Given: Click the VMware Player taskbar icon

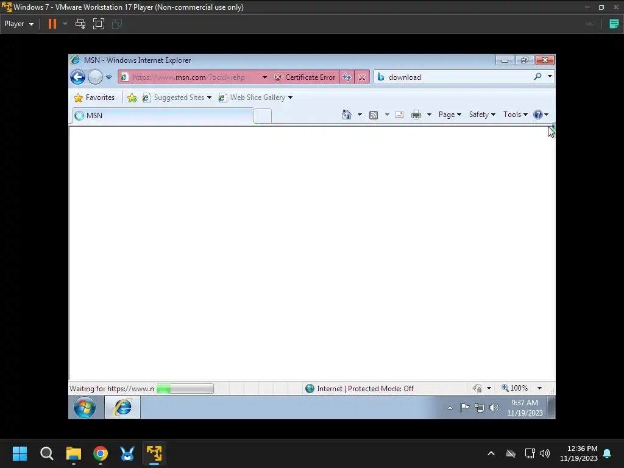Looking at the screenshot, I should tap(154, 453).
